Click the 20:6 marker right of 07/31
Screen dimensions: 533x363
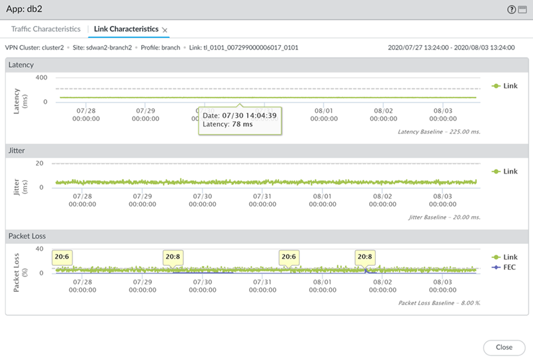tap(288, 257)
